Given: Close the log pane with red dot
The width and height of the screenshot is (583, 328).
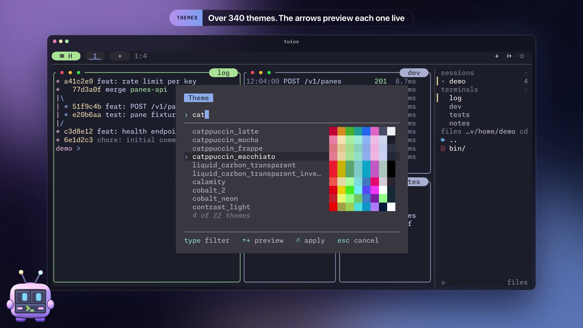Looking at the screenshot, I should 62,73.
